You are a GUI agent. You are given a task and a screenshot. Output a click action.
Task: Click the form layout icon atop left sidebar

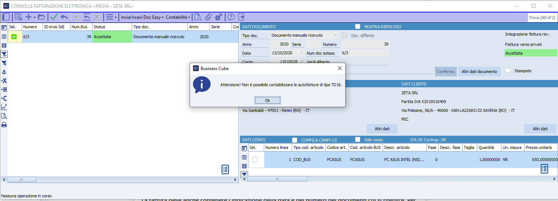click(4, 28)
